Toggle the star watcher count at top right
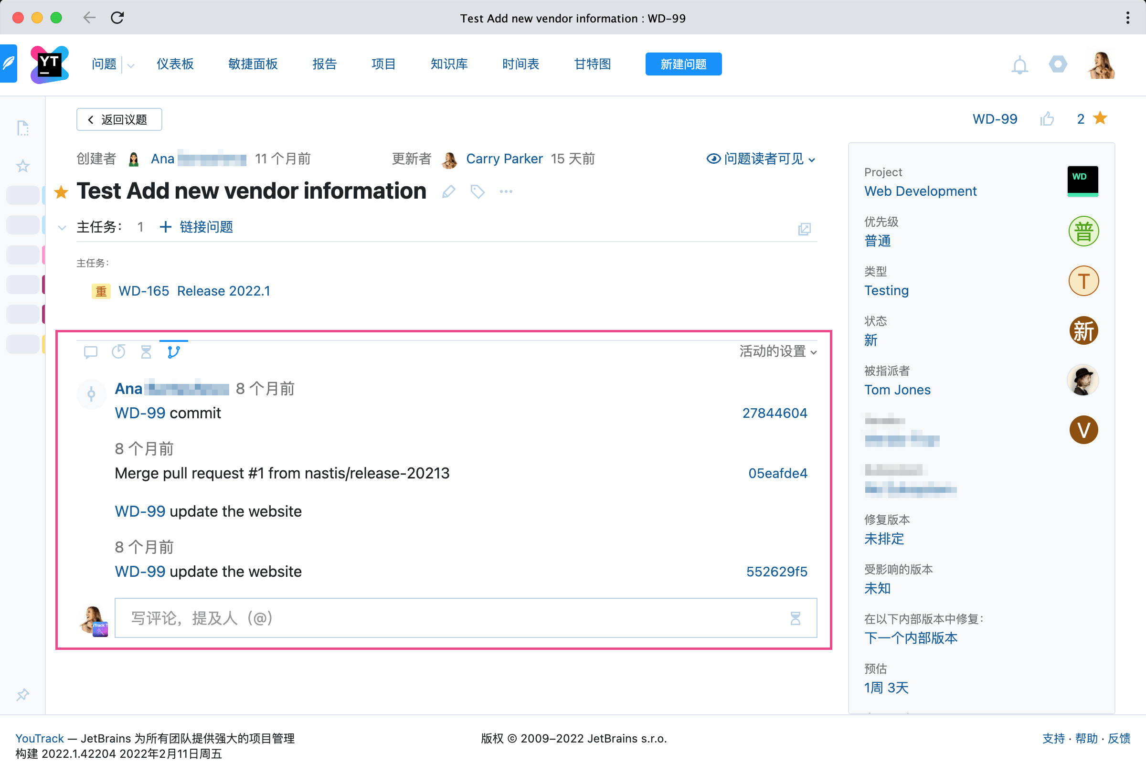This screenshot has width=1146, height=764. [1100, 118]
